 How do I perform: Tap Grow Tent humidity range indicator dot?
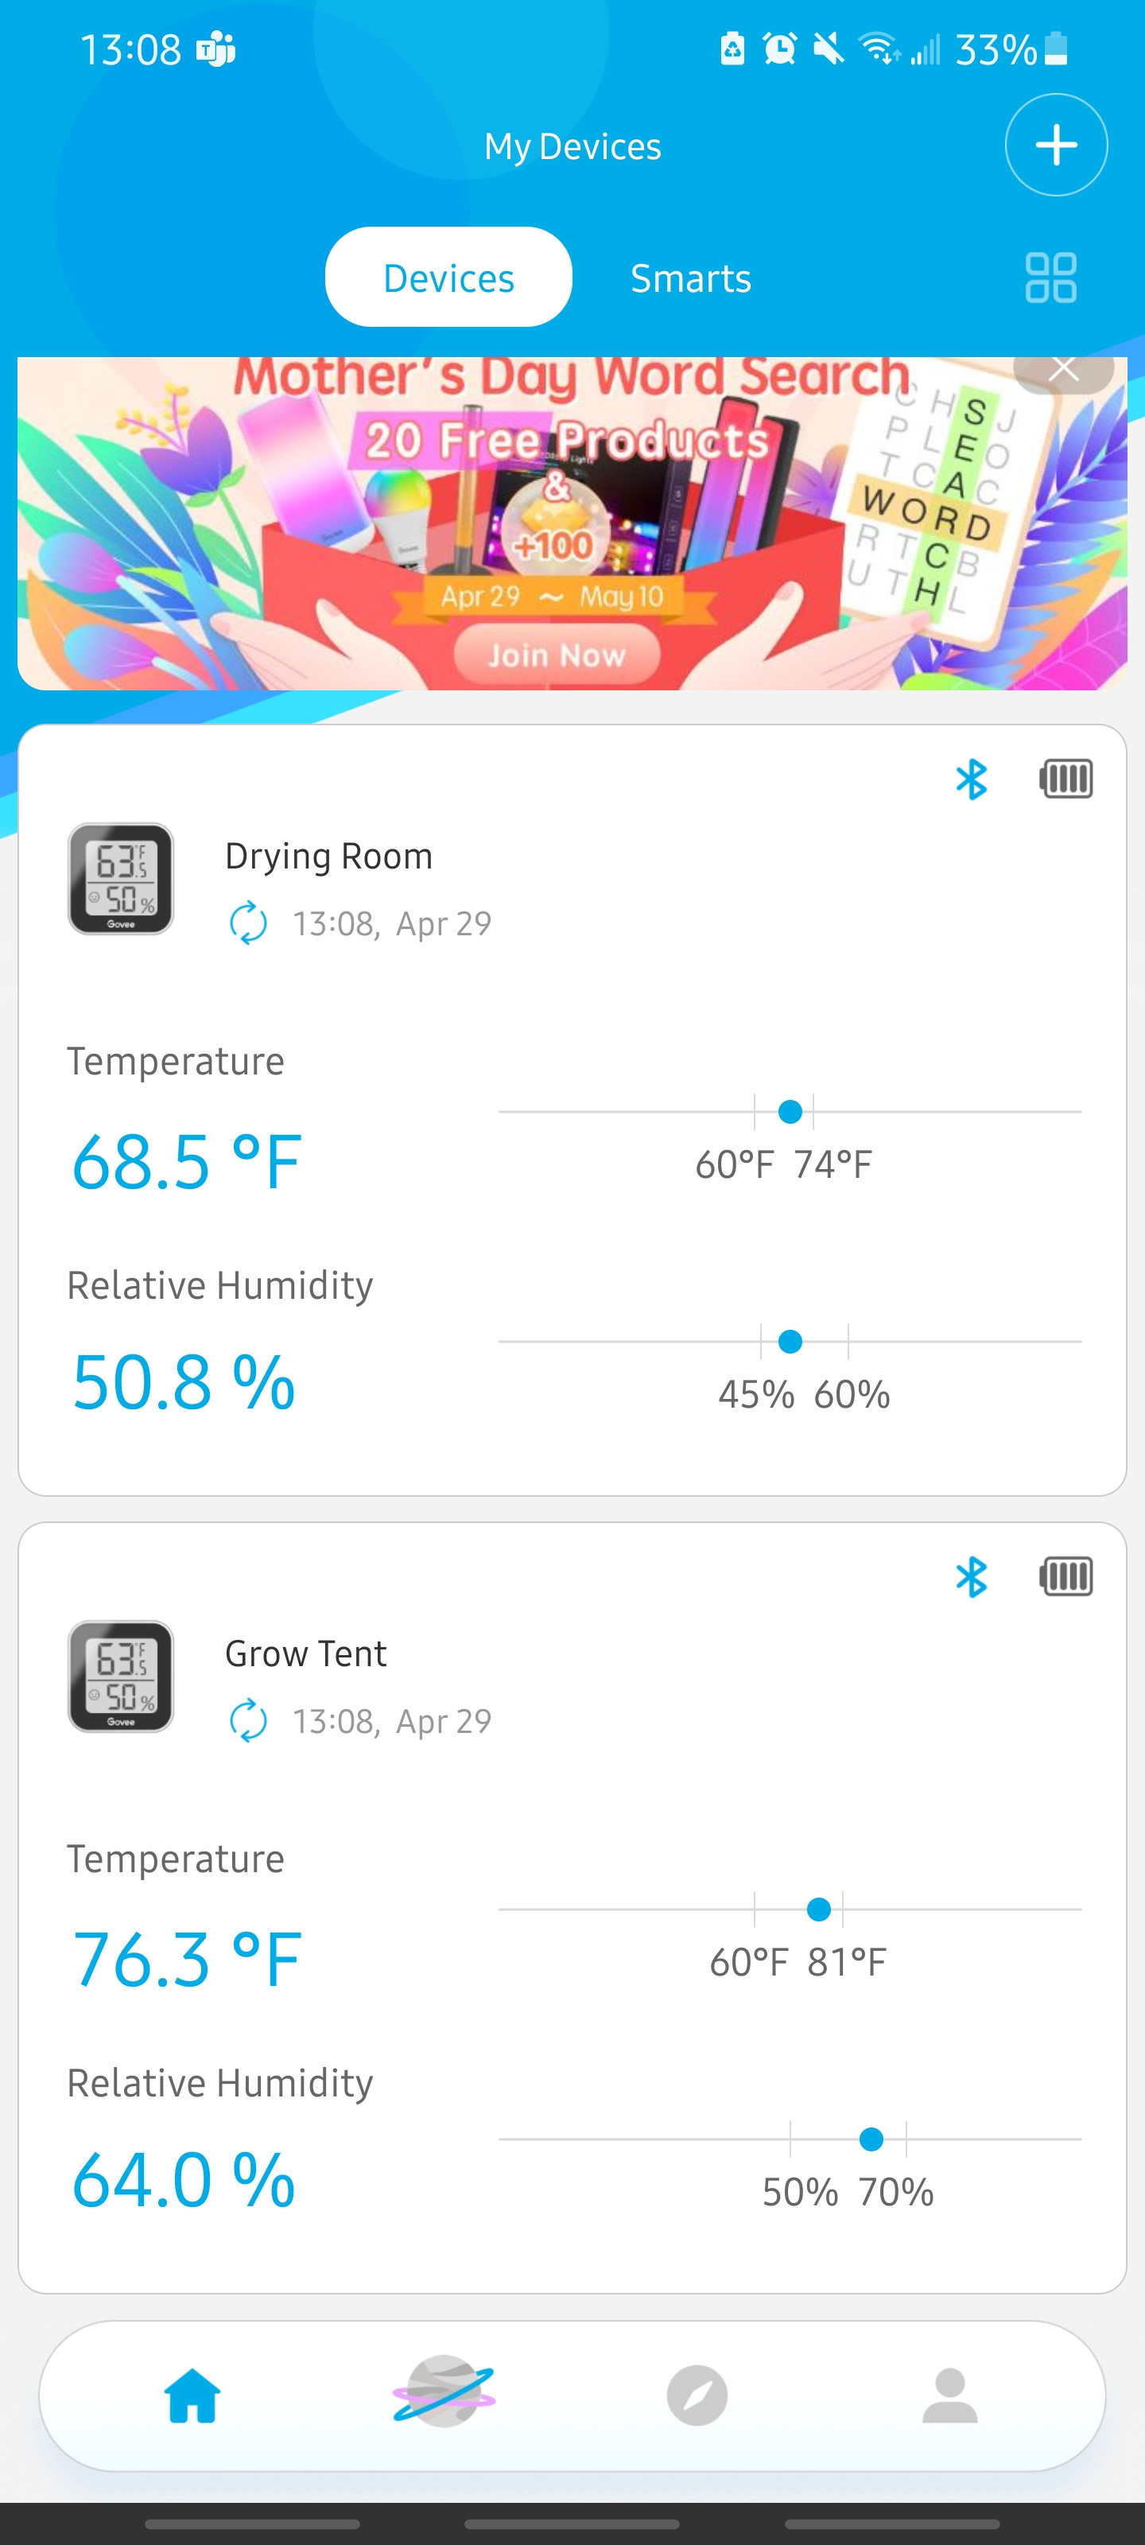point(871,2139)
